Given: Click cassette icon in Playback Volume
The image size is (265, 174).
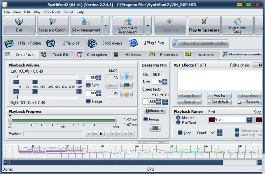Looking at the screenshot, I should tap(127, 85).
